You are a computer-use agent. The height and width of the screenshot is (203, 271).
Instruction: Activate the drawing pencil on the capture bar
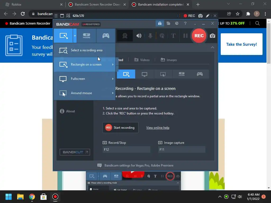pos(207,16)
